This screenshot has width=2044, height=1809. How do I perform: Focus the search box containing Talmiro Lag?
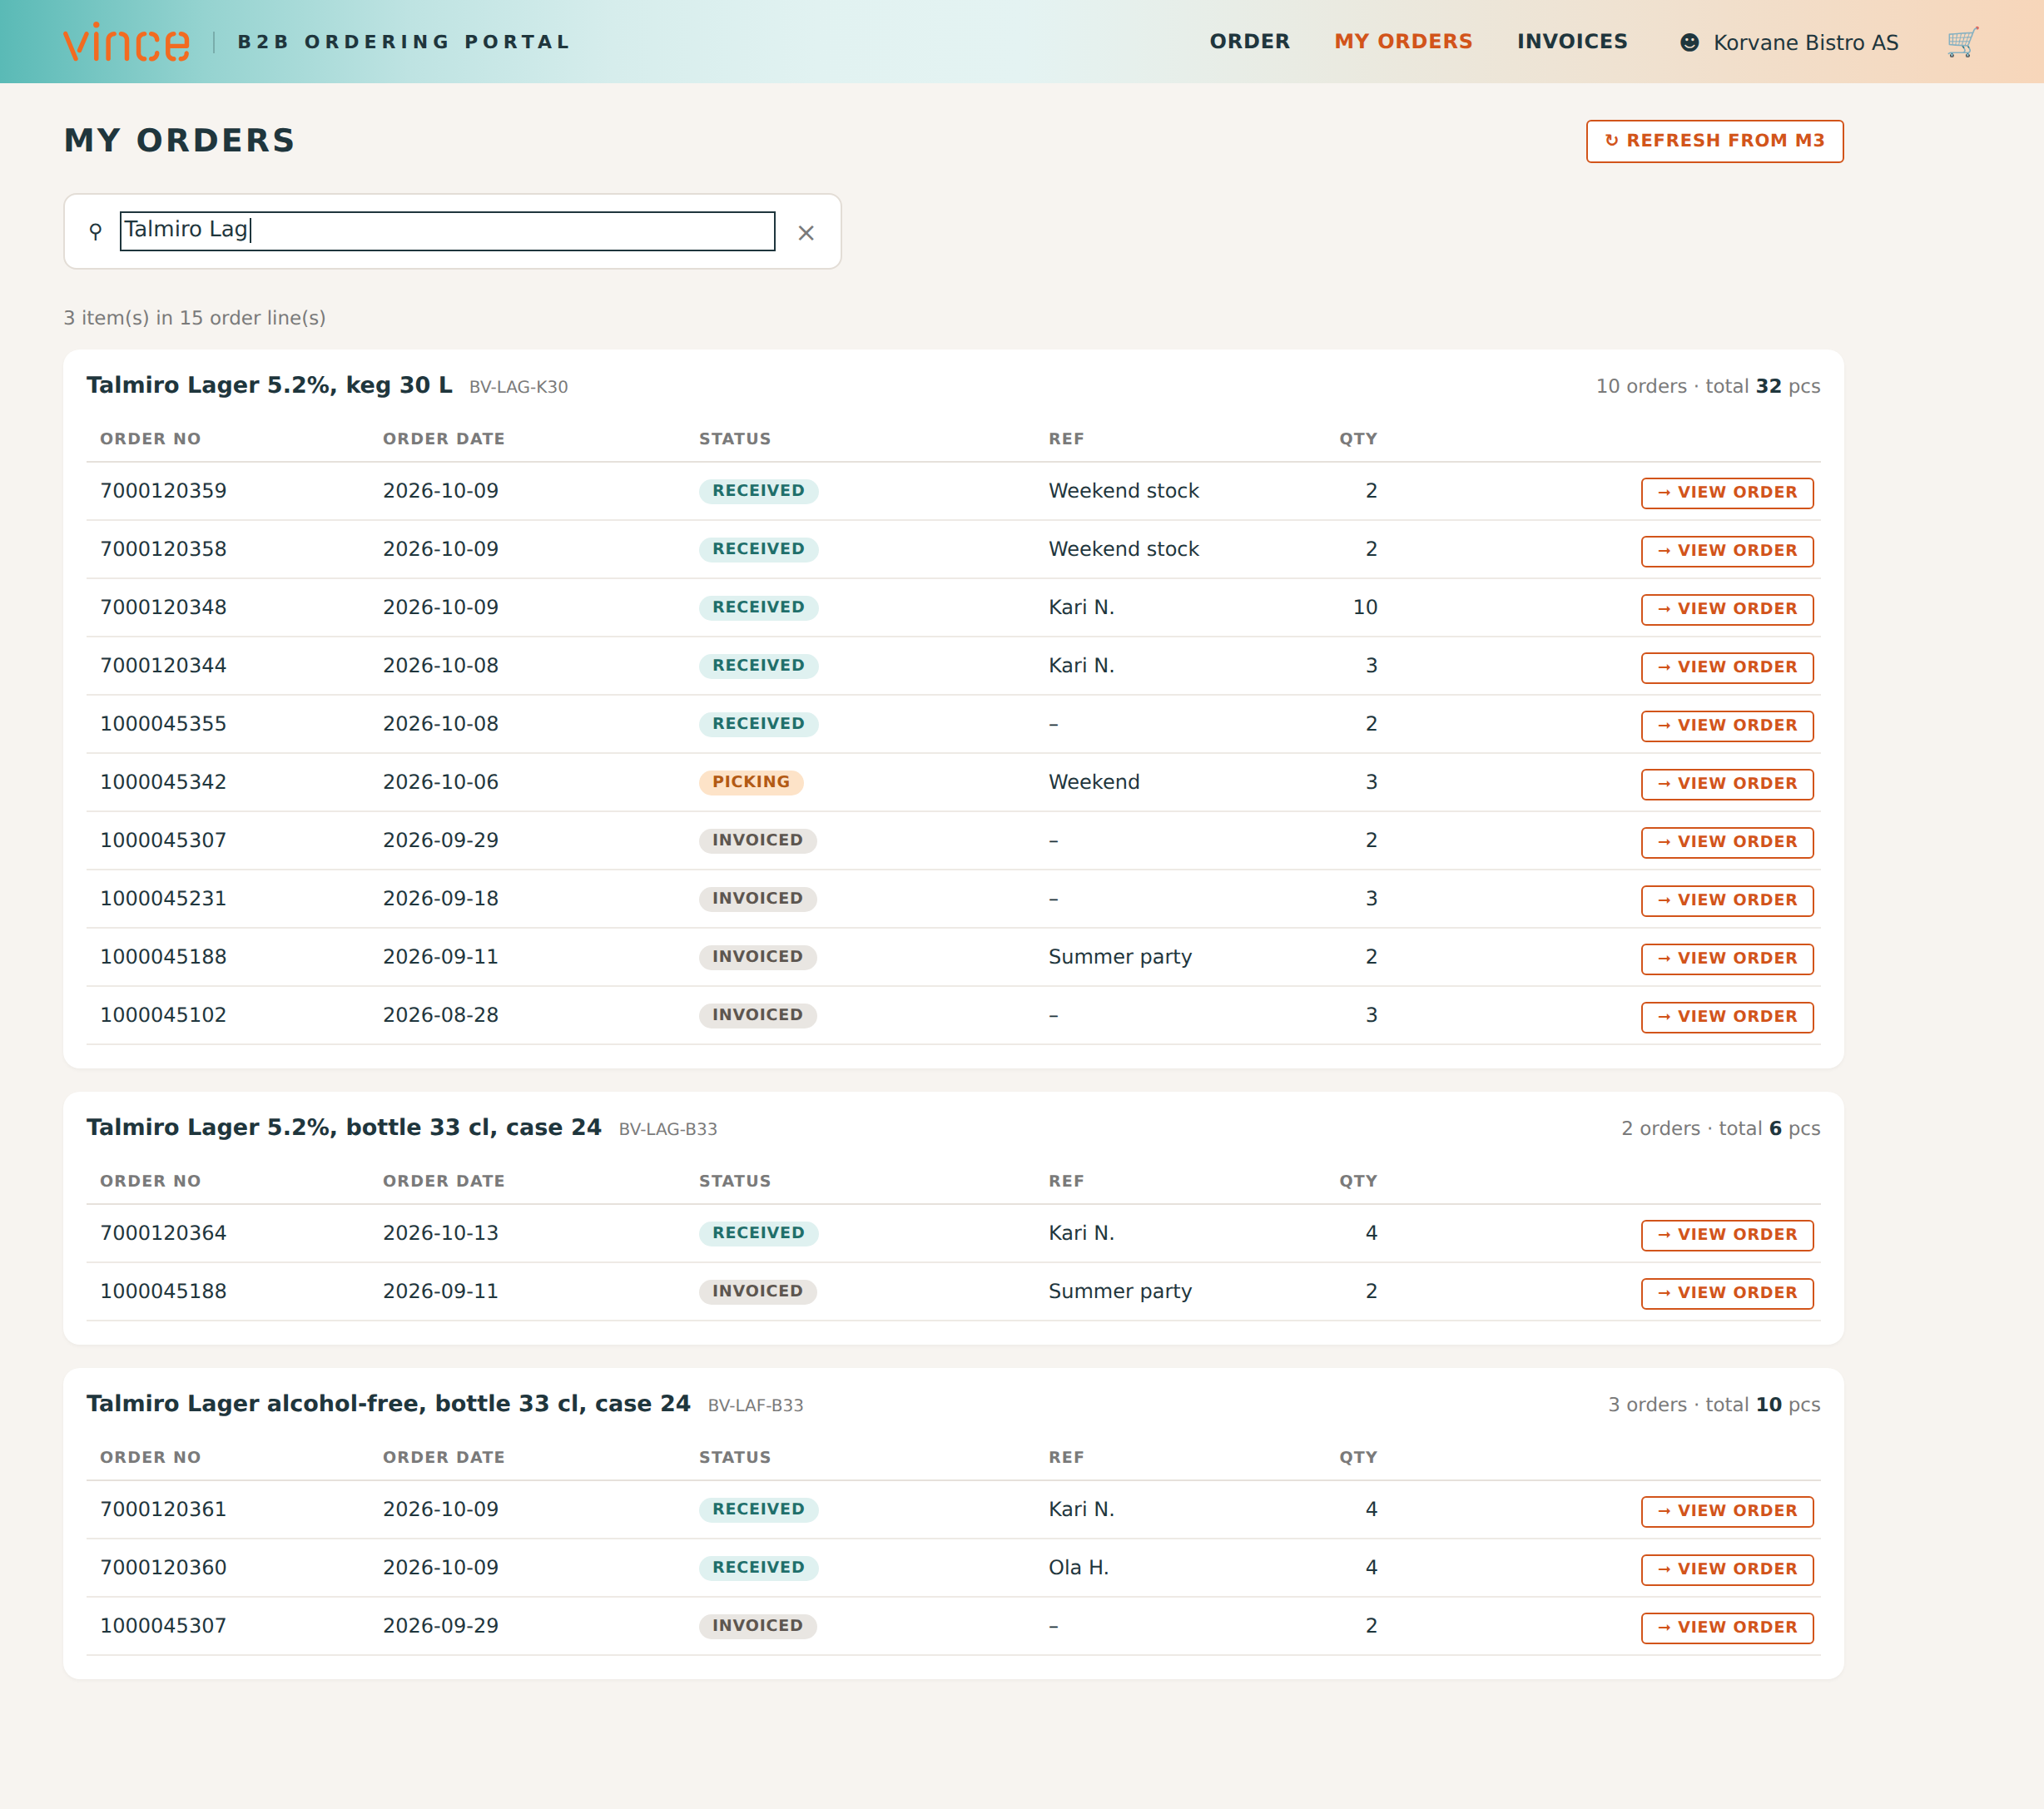(447, 231)
